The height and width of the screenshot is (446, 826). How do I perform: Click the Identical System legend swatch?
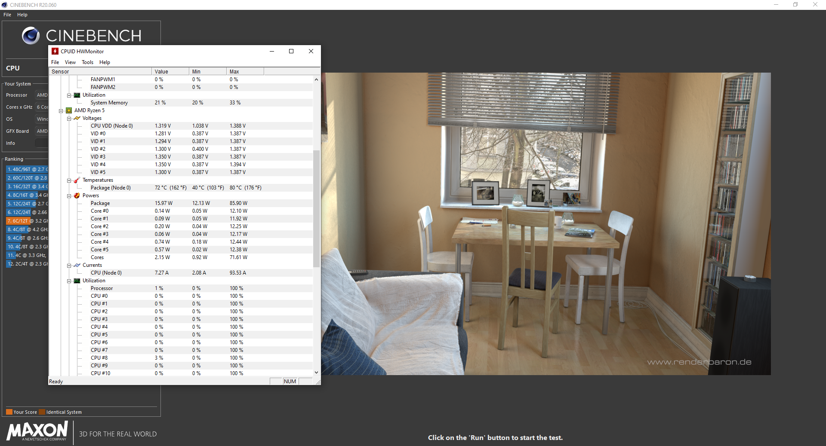pos(42,412)
